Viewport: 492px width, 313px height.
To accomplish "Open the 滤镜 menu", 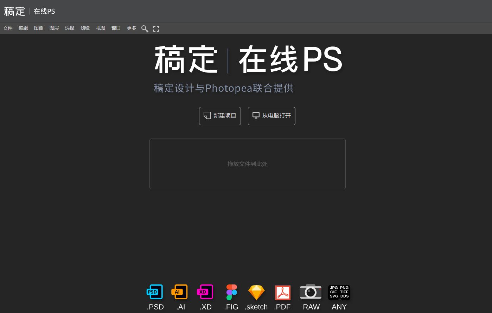I will 85,28.
